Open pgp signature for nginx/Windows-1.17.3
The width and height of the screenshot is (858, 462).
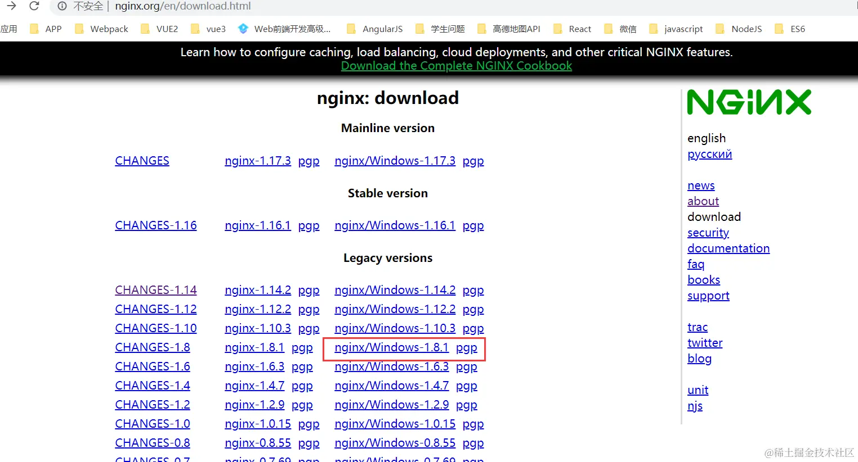click(473, 161)
